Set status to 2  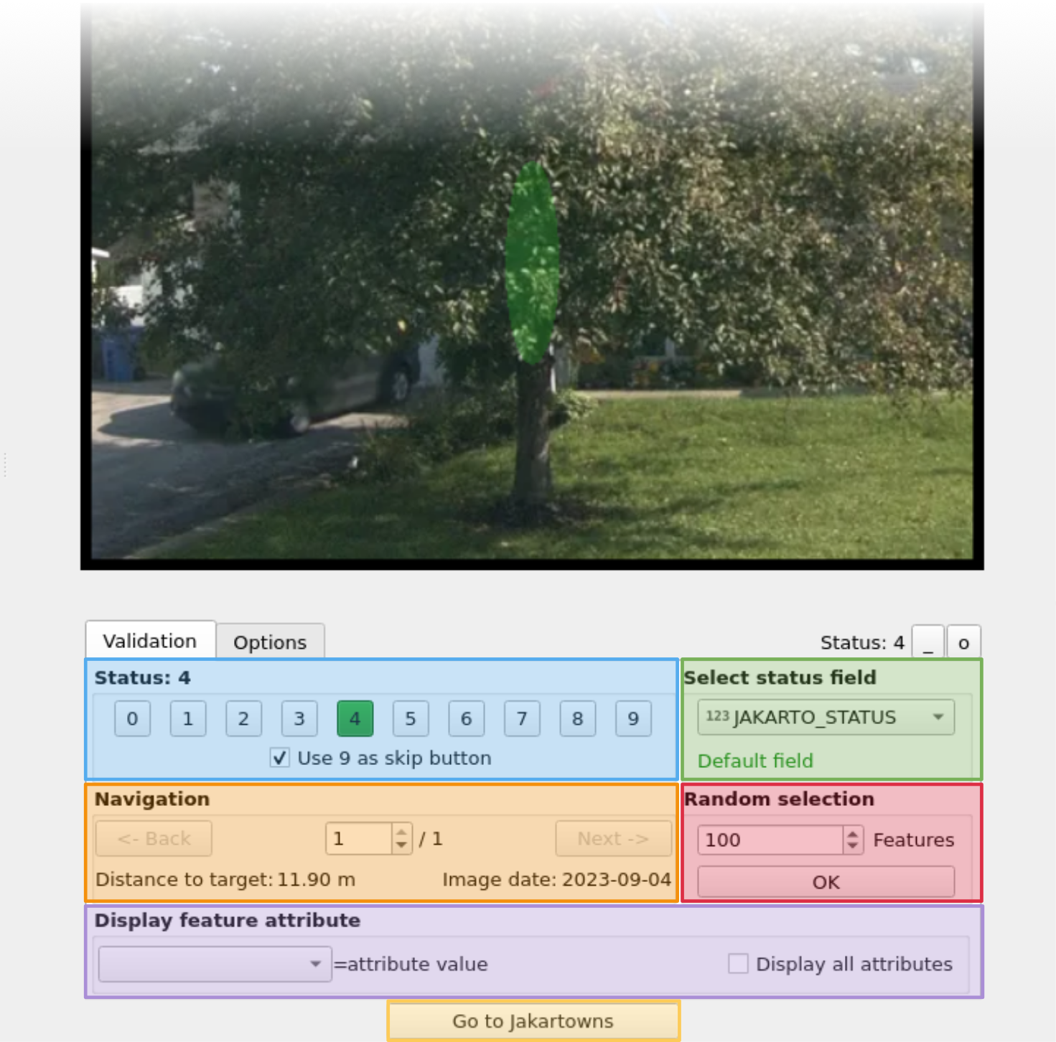[243, 718]
